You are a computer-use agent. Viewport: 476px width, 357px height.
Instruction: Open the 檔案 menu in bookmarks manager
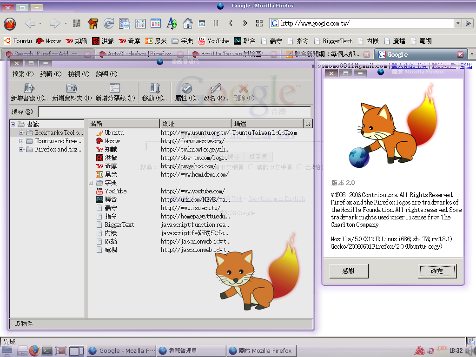[23, 74]
